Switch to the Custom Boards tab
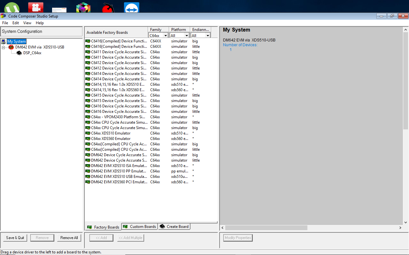This screenshot has width=409, height=255. [x=140, y=227]
